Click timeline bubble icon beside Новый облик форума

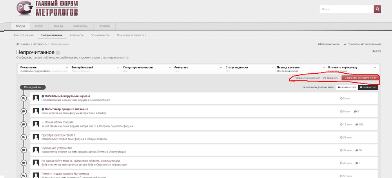tap(24, 124)
